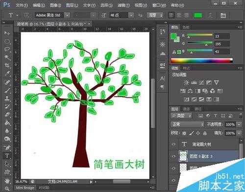The image size is (245, 192).
Task: Click the text color swatch in options bar
Action: point(198,16)
